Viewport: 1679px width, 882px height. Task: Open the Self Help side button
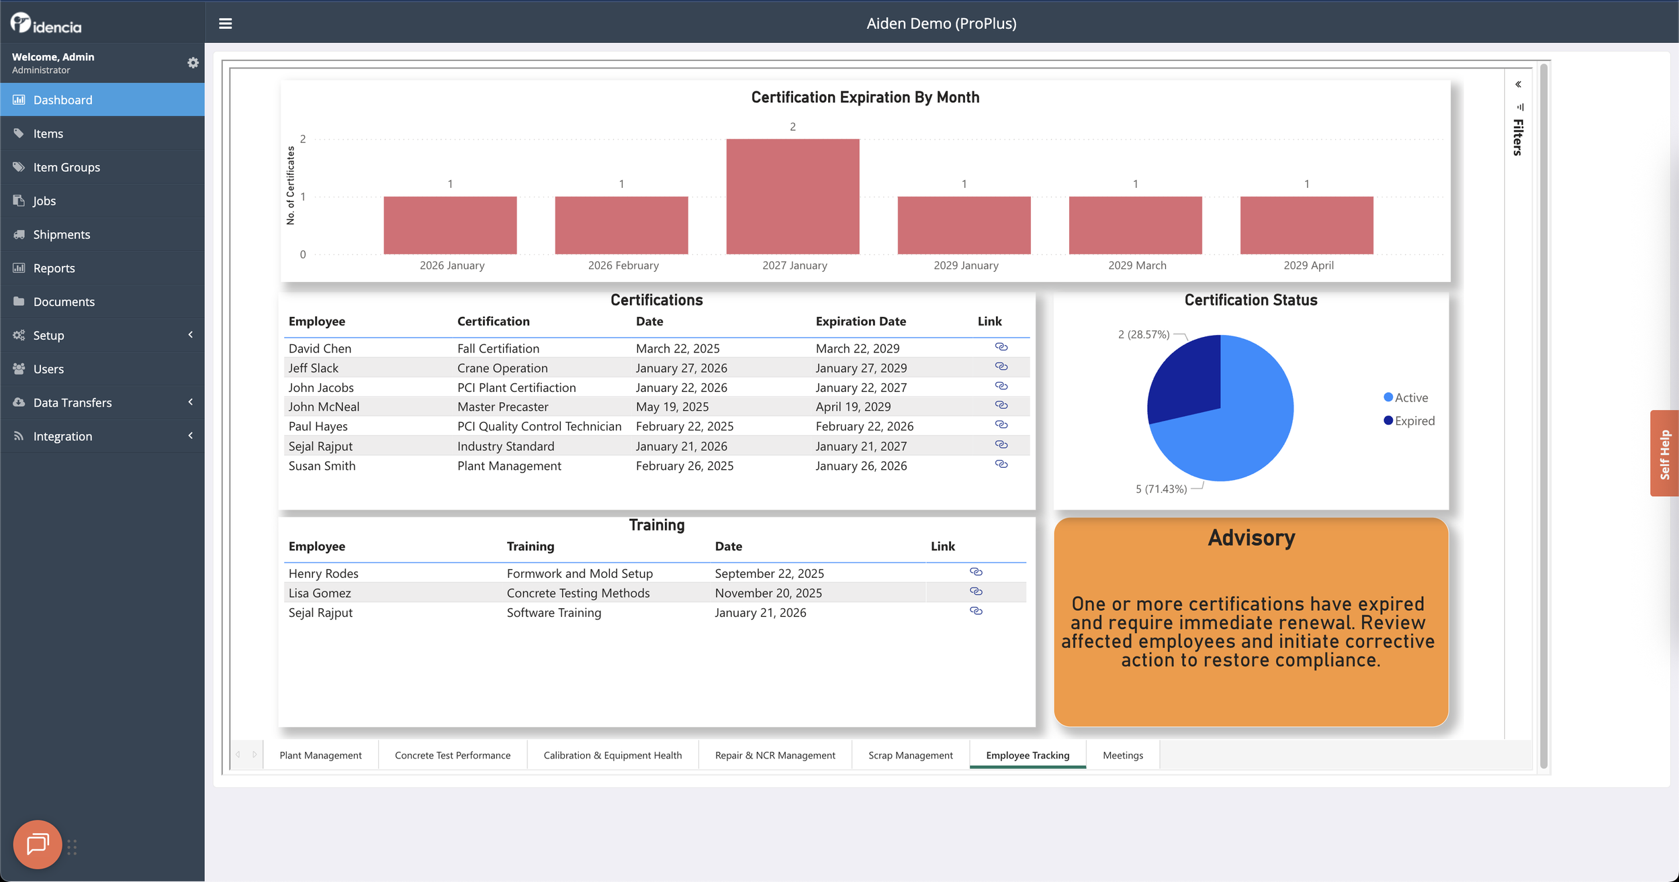tap(1664, 453)
